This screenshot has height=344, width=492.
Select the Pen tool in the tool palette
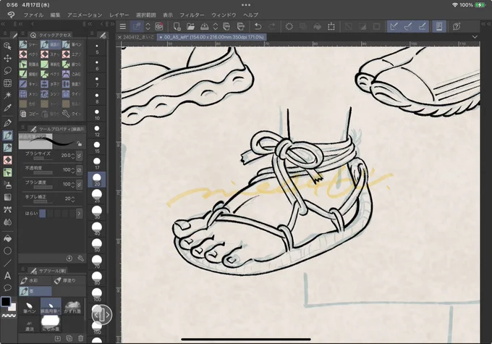click(x=7, y=123)
